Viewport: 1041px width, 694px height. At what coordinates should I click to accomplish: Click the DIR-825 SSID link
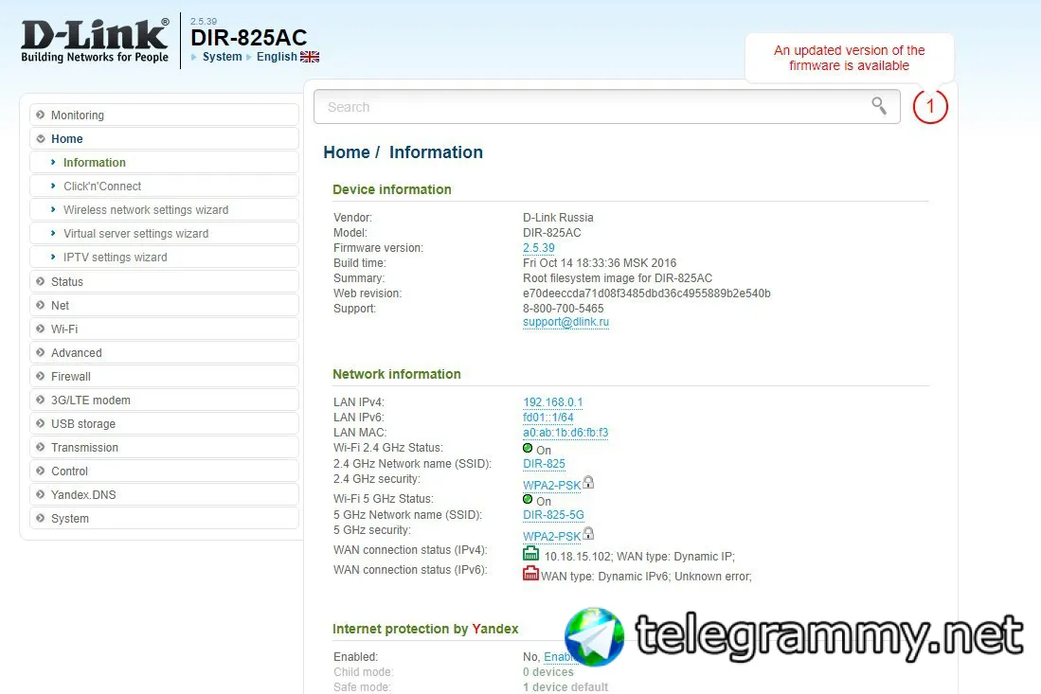544,464
